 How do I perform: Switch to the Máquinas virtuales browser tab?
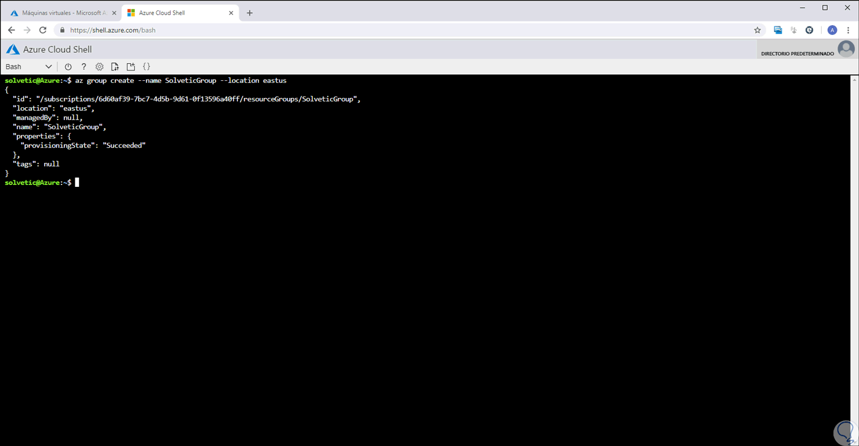pyautogui.click(x=63, y=13)
